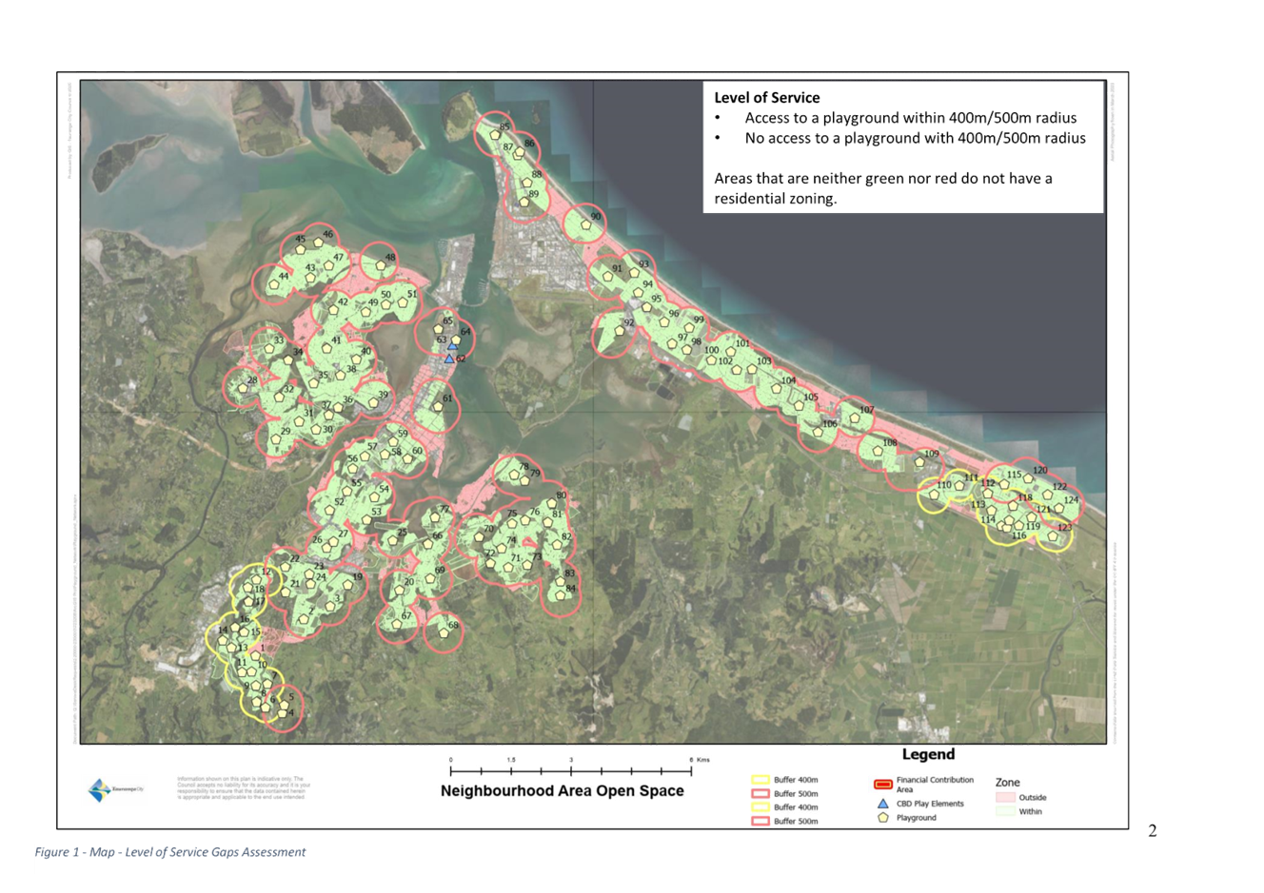Click 'Access to a playground within 400m/500m radius'
The width and height of the screenshot is (1264, 893).
coord(911,118)
